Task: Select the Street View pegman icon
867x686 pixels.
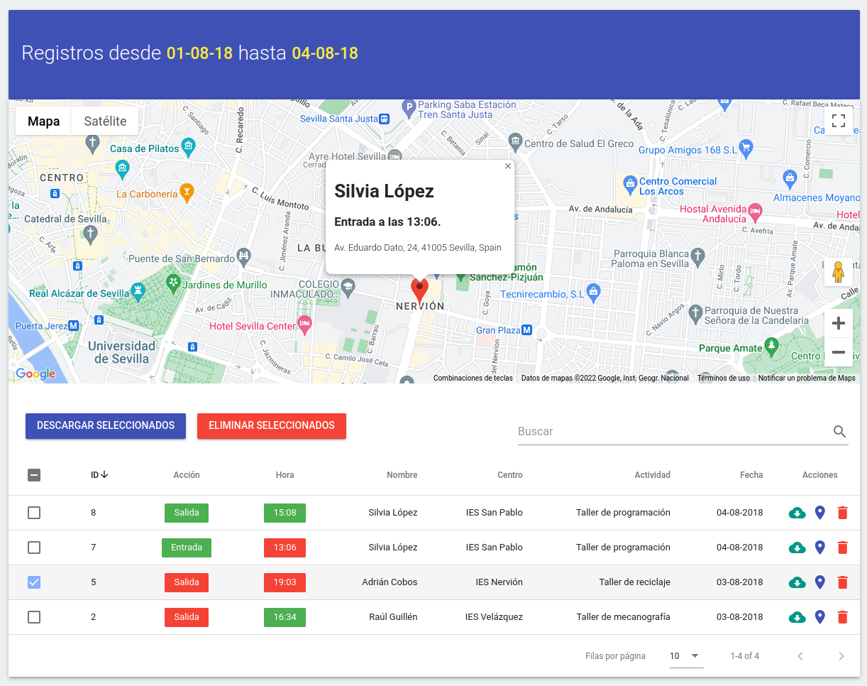Action: pos(838,272)
